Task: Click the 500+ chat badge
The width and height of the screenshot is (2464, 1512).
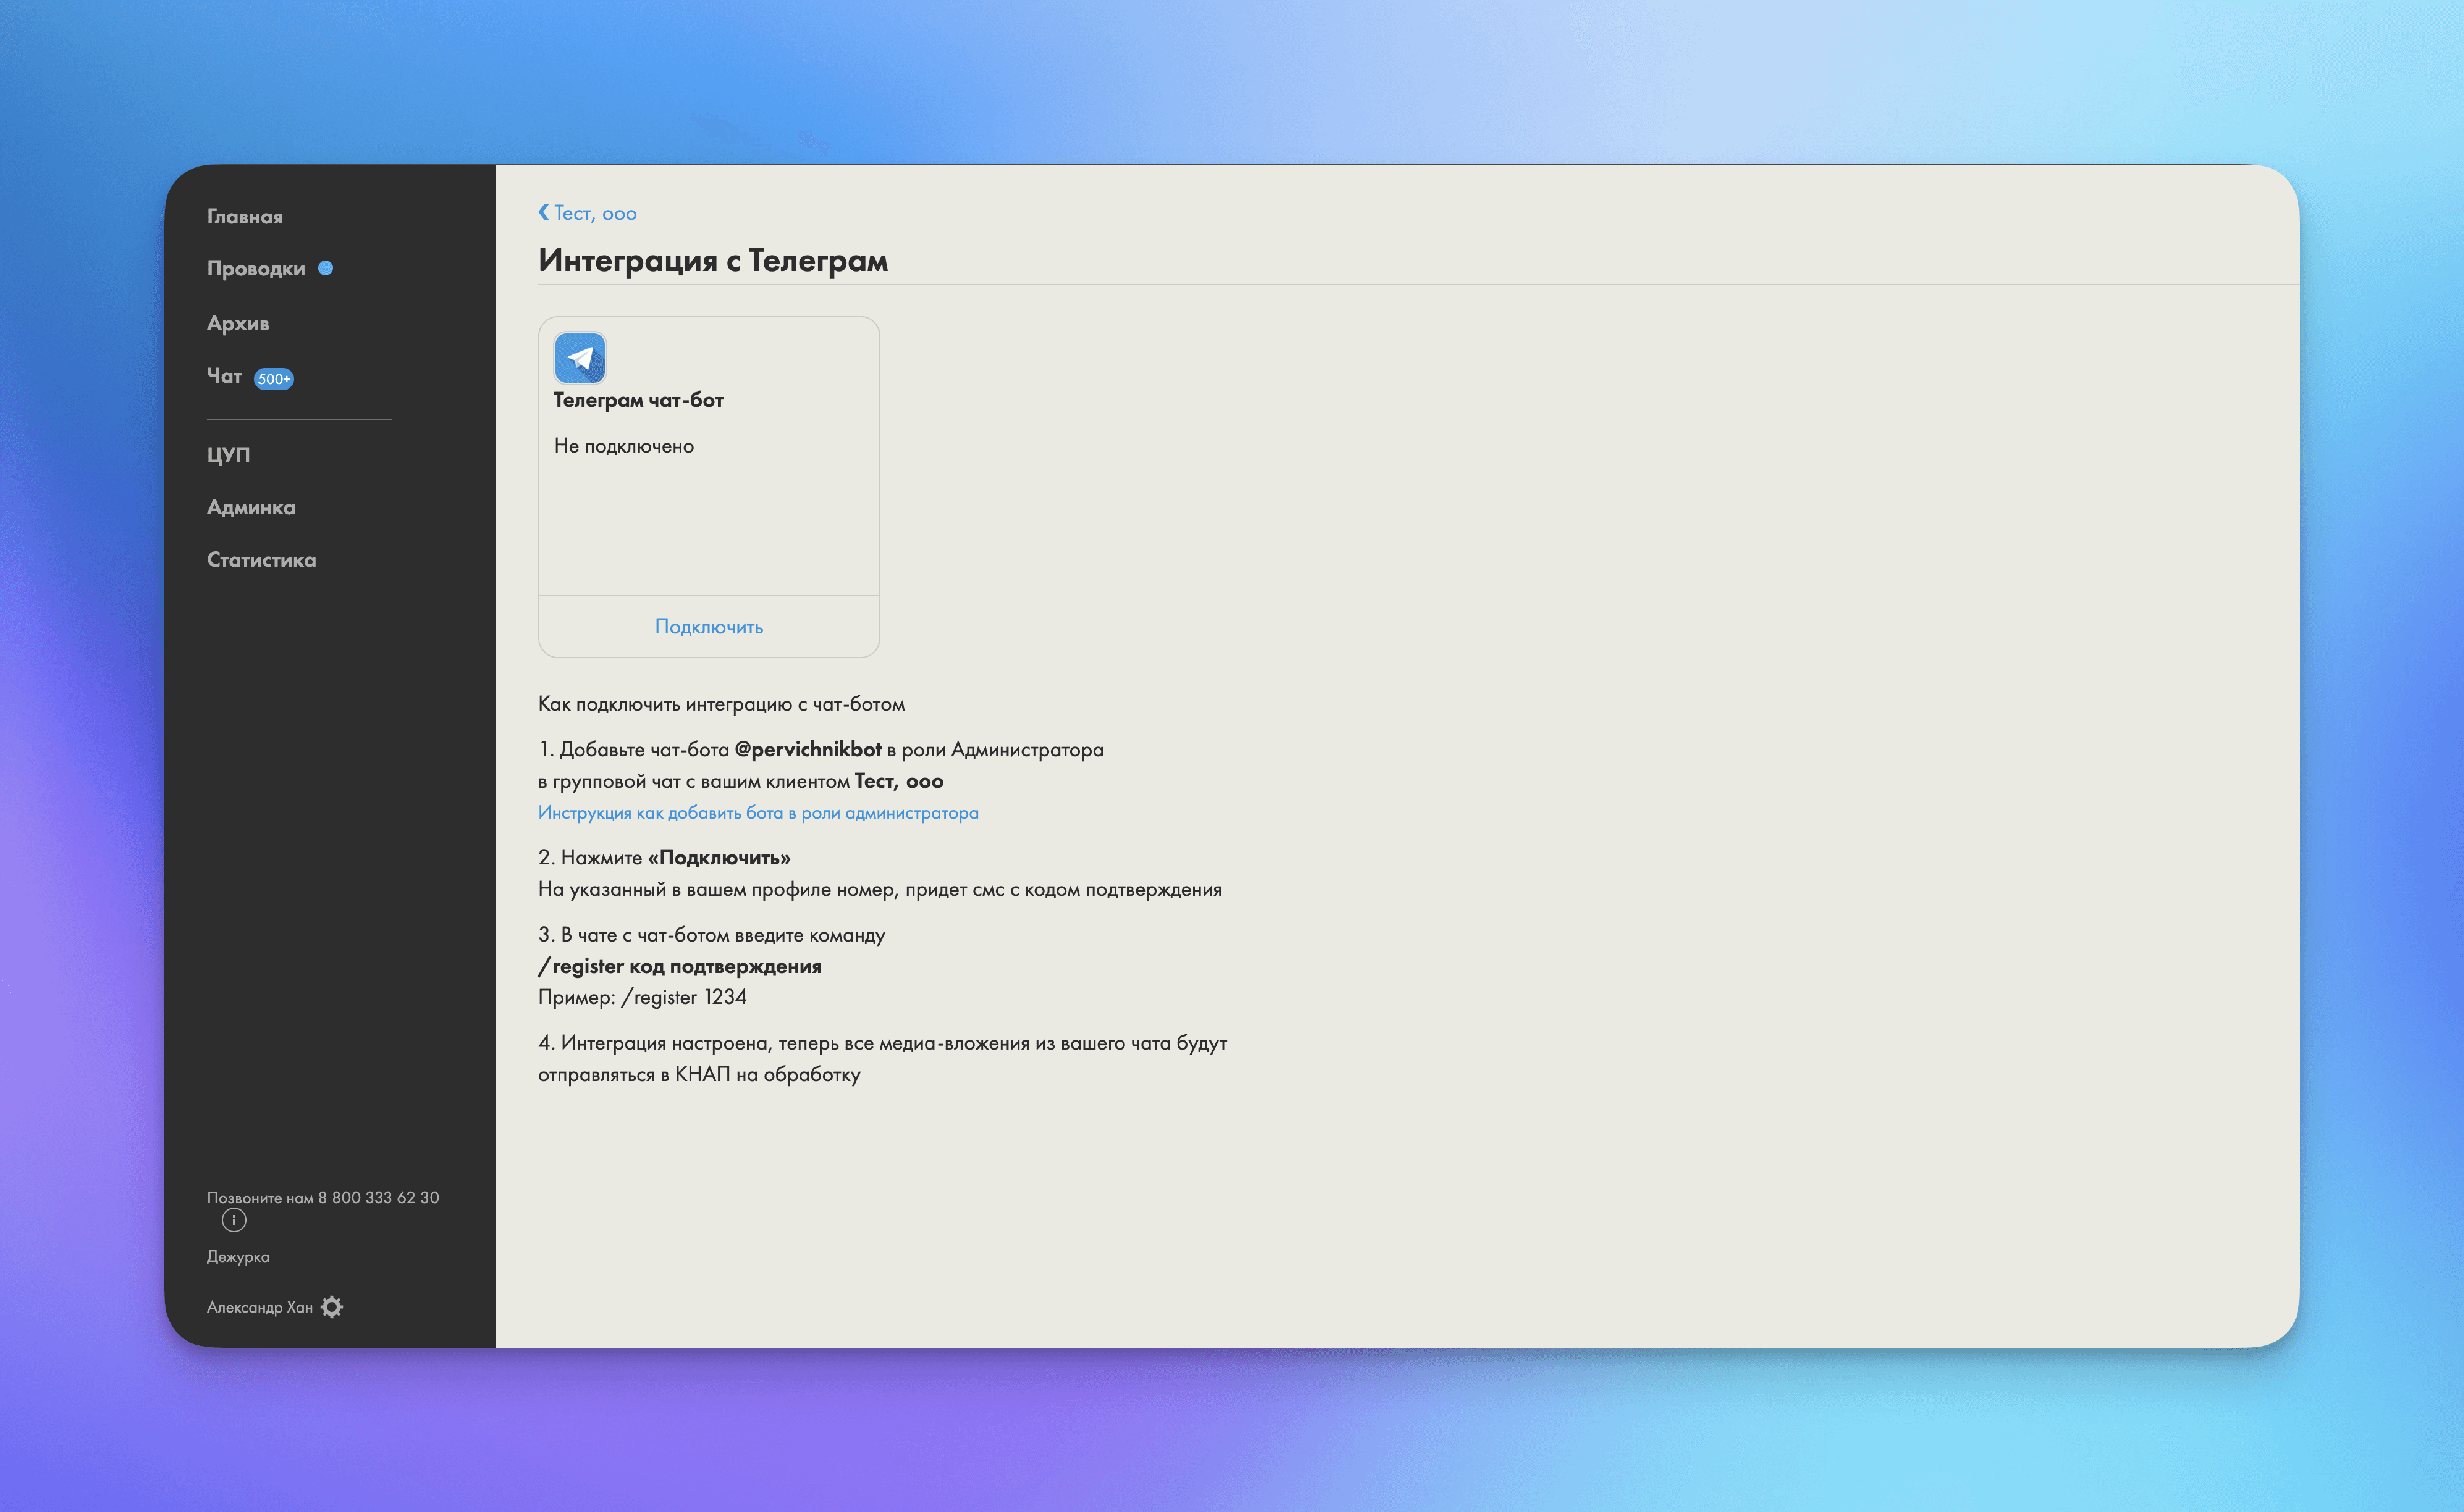Action: (273, 379)
